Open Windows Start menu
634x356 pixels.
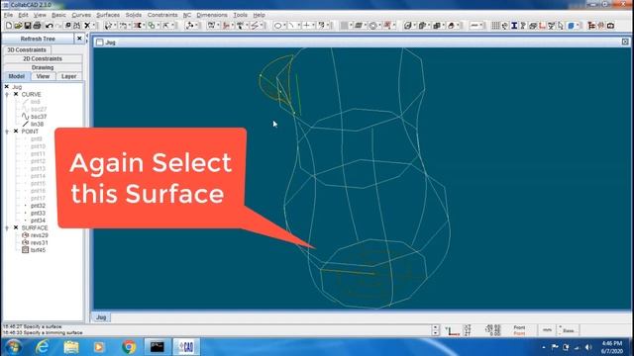tap(13, 347)
